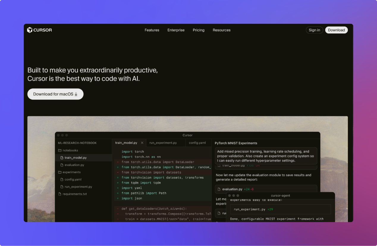Click the 'import torch' code line

133,152
